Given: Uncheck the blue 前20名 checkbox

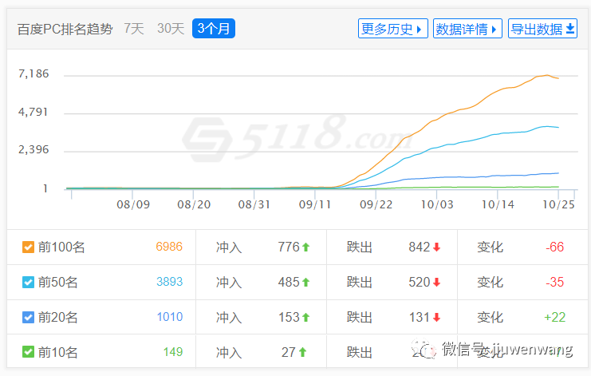Looking at the screenshot, I should point(28,317).
